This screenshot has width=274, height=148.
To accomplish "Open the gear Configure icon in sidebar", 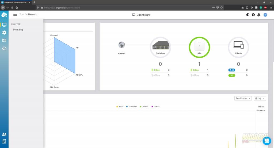I will 4,33.
